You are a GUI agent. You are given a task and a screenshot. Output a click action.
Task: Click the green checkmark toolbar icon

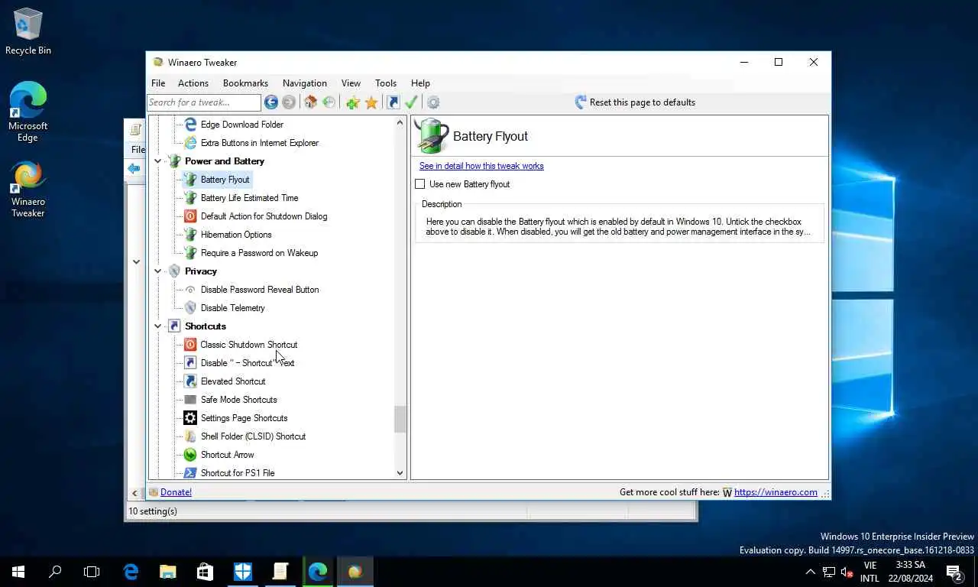[411, 102]
